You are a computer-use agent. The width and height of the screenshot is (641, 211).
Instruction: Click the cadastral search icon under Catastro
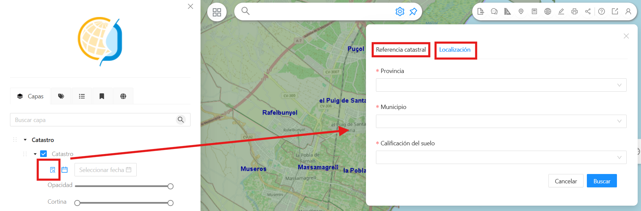tap(52, 170)
